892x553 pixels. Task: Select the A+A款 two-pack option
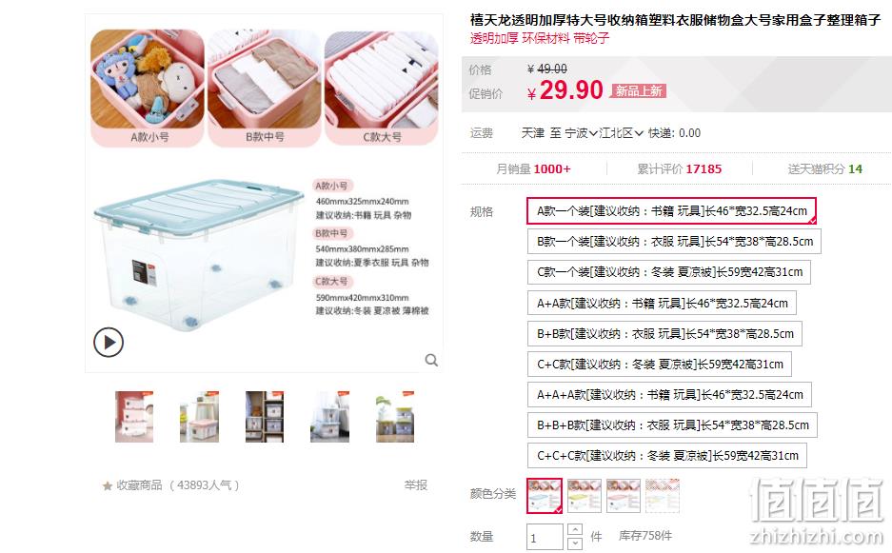tap(662, 304)
